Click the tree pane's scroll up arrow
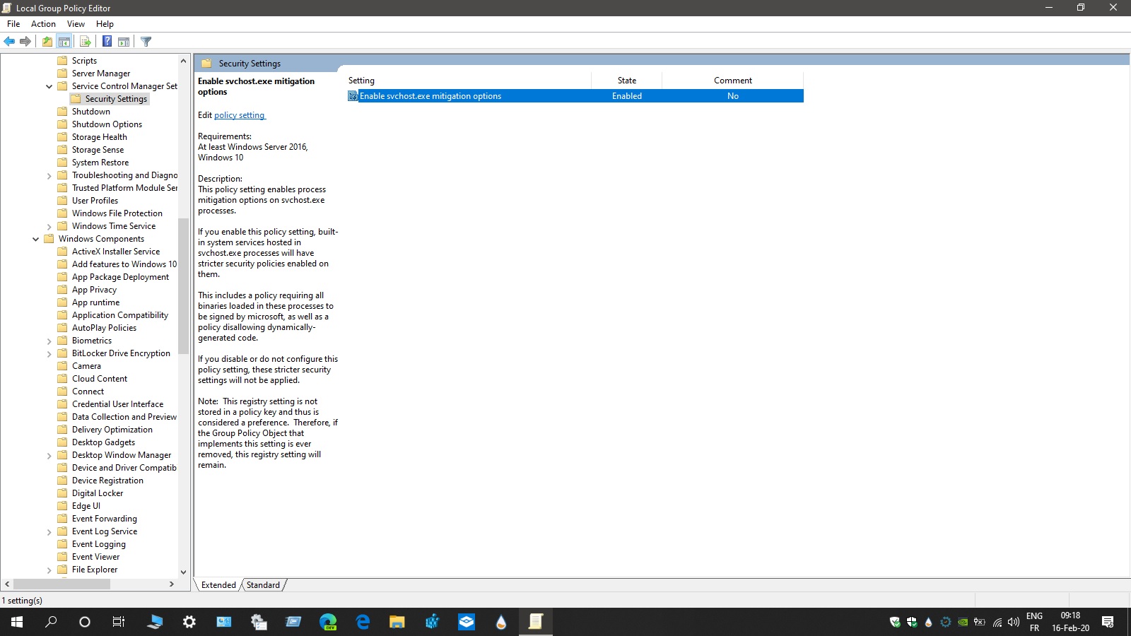The height and width of the screenshot is (636, 1131). click(184, 61)
